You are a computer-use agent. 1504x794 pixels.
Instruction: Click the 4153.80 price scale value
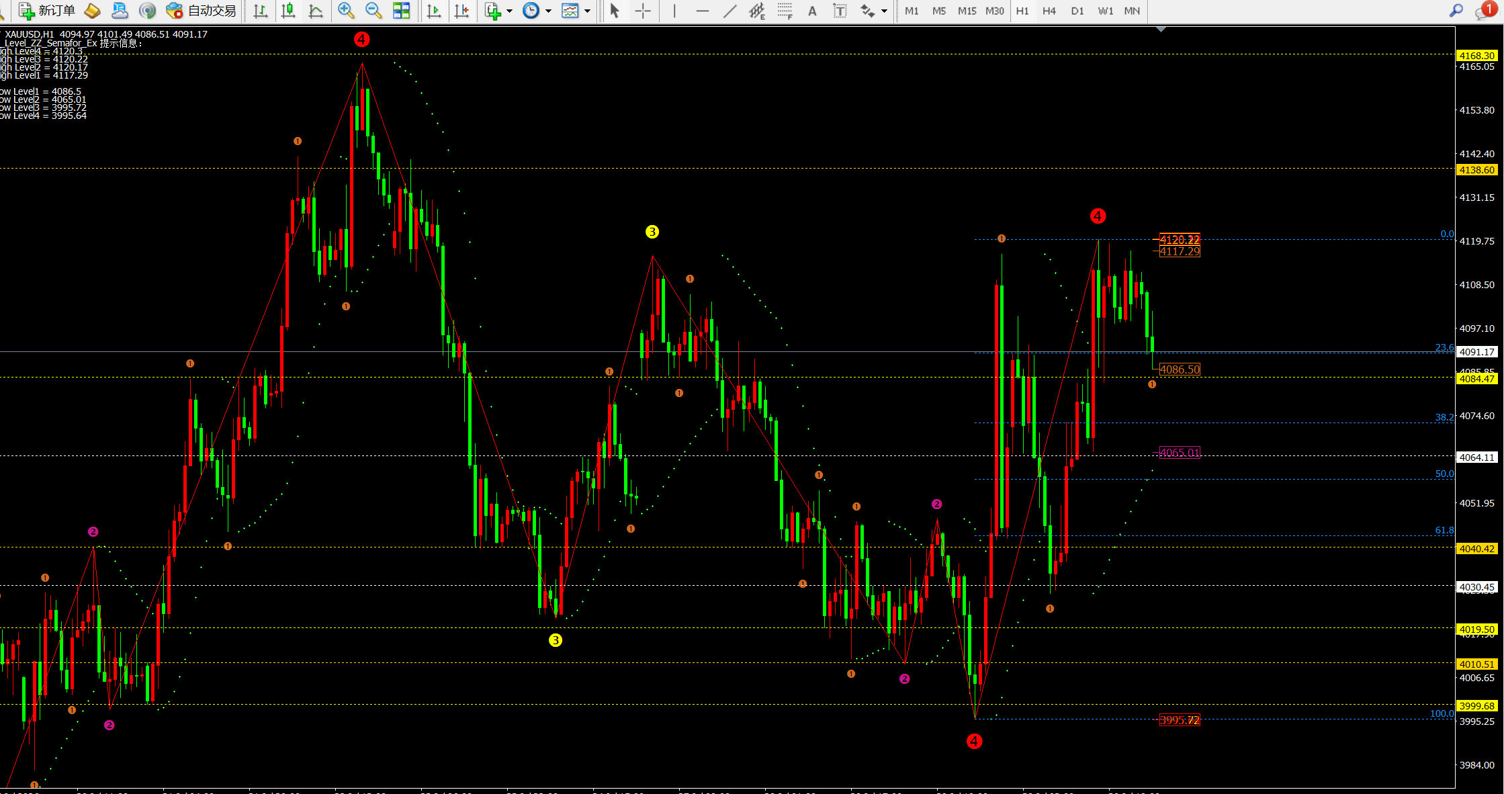click(x=1476, y=110)
